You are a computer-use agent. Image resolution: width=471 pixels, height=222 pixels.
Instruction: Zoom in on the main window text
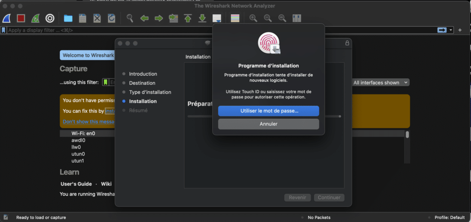253,18
